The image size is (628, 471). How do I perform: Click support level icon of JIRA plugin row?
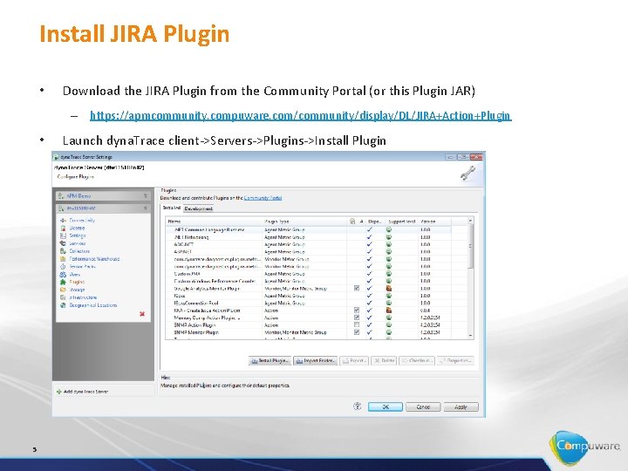click(388, 310)
